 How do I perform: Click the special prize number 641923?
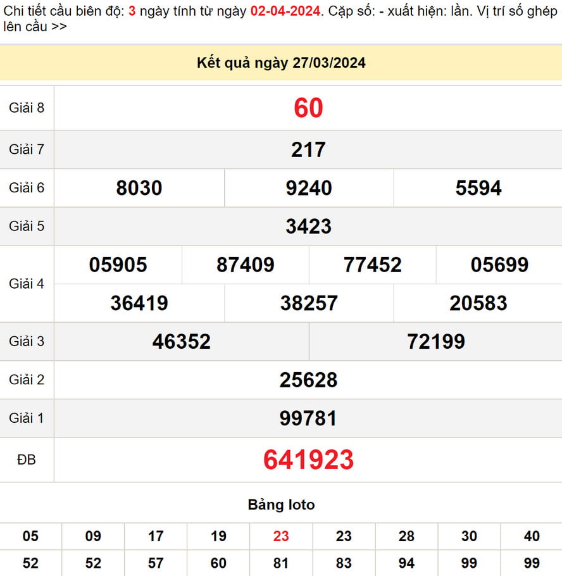(x=308, y=460)
